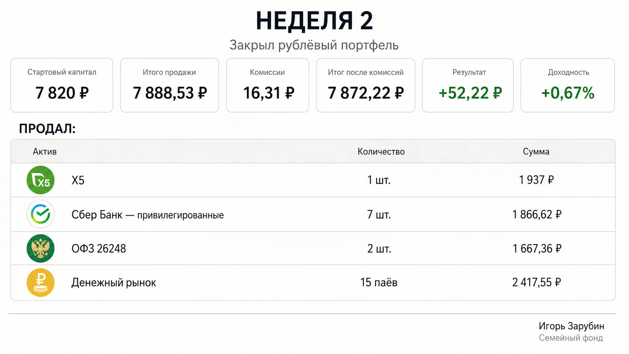Select the "НЕДЕЛЯ 2" heading
This screenshot has width=629, height=354.
click(x=314, y=21)
